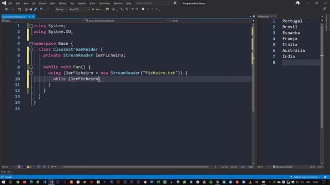Click No issues found in Ficheiro.txt footer

[282, 166]
